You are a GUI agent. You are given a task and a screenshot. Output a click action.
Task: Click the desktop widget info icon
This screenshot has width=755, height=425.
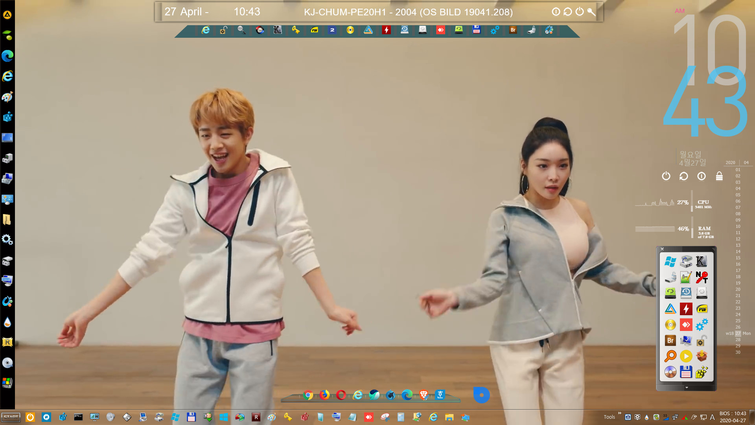[x=702, y=176]
